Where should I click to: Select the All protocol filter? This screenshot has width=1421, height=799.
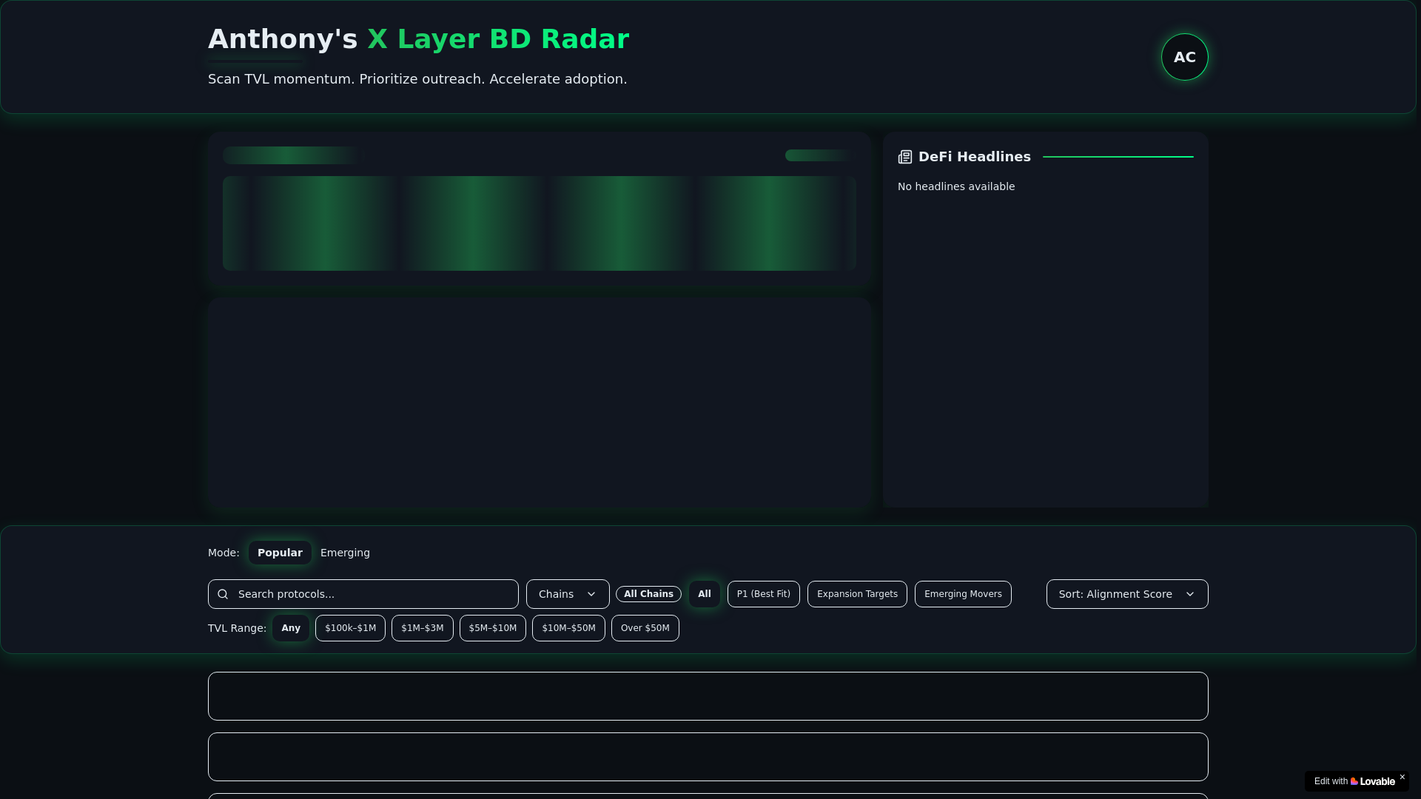click(705, 594)
